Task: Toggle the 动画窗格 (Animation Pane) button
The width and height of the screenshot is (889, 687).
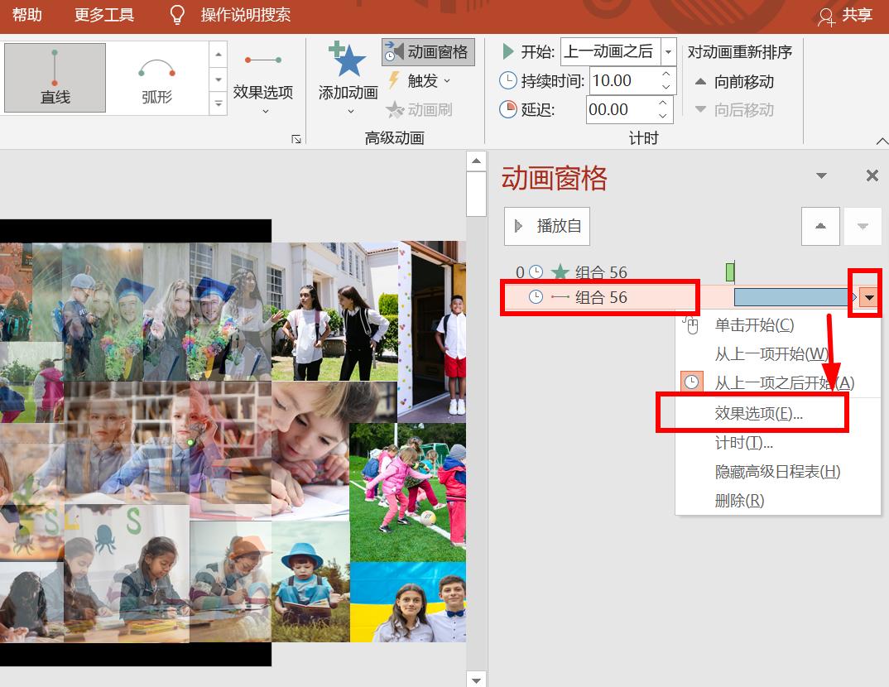Action: tap(427, 51)
